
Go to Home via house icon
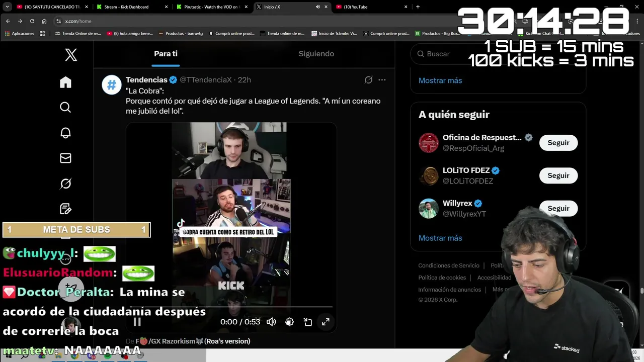(x=65, y=82)
